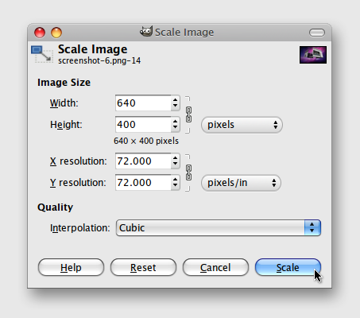
Task: Click the Y resolution input field
Action: (x=143, y=182)
